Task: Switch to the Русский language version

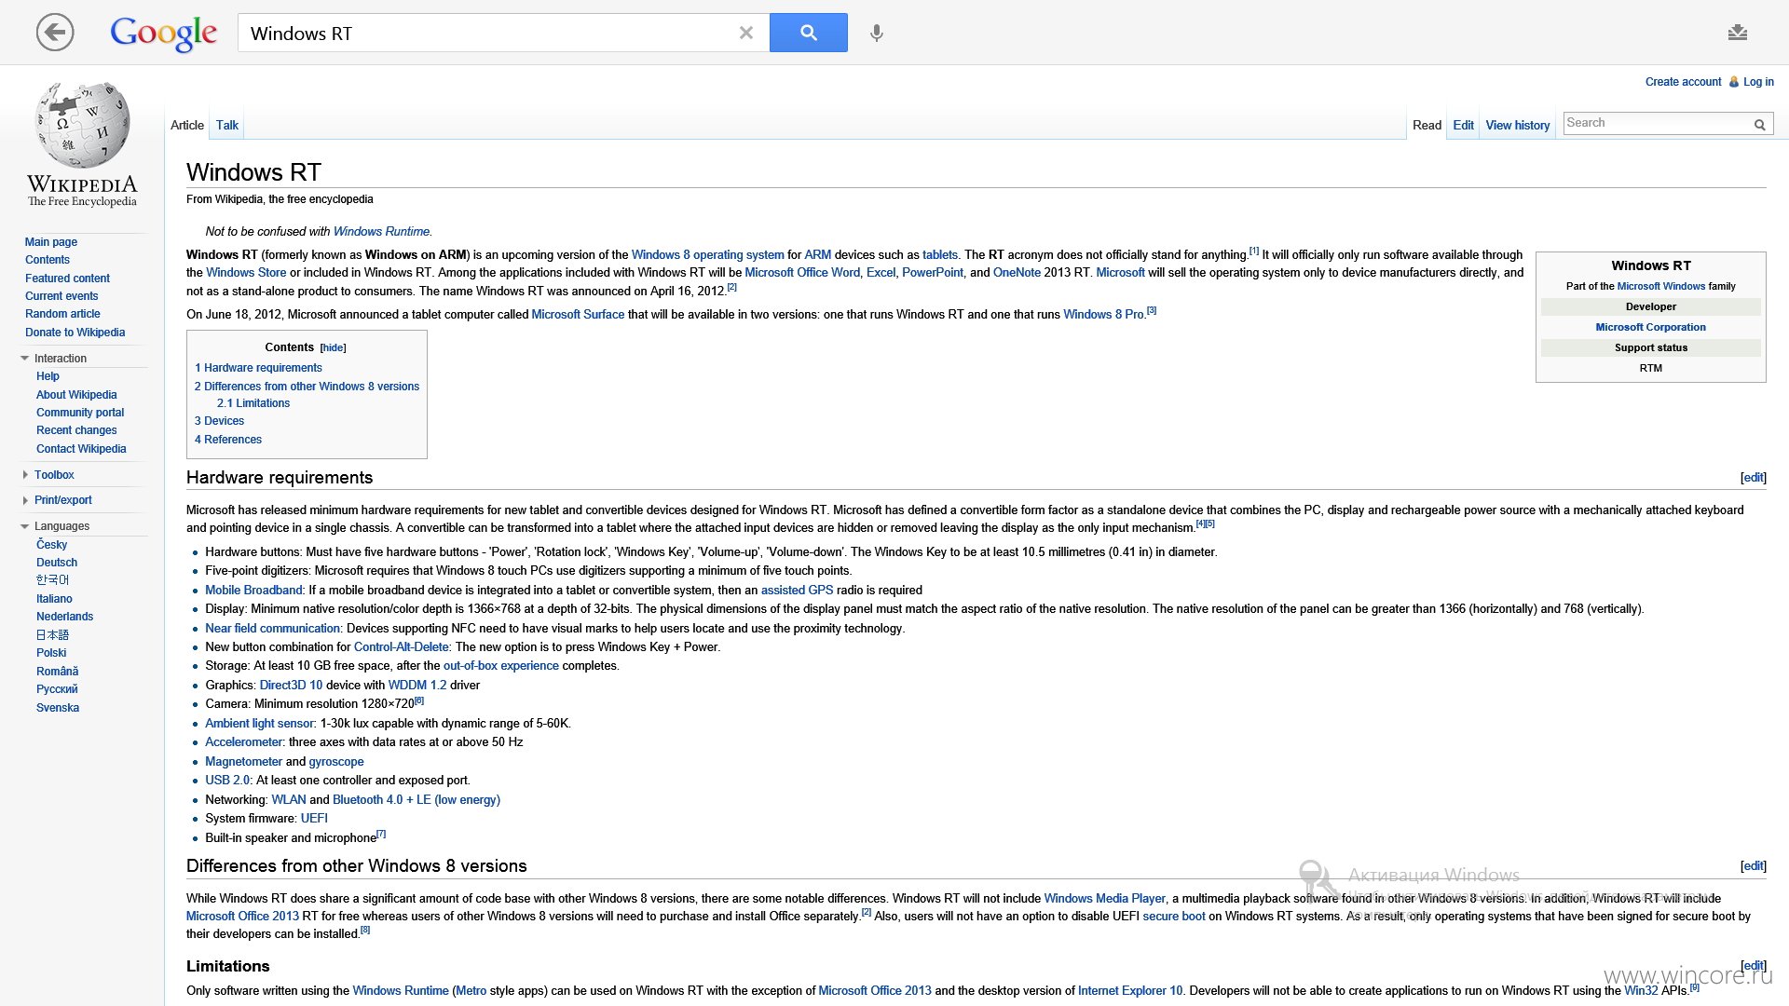Action: (57, 689)
